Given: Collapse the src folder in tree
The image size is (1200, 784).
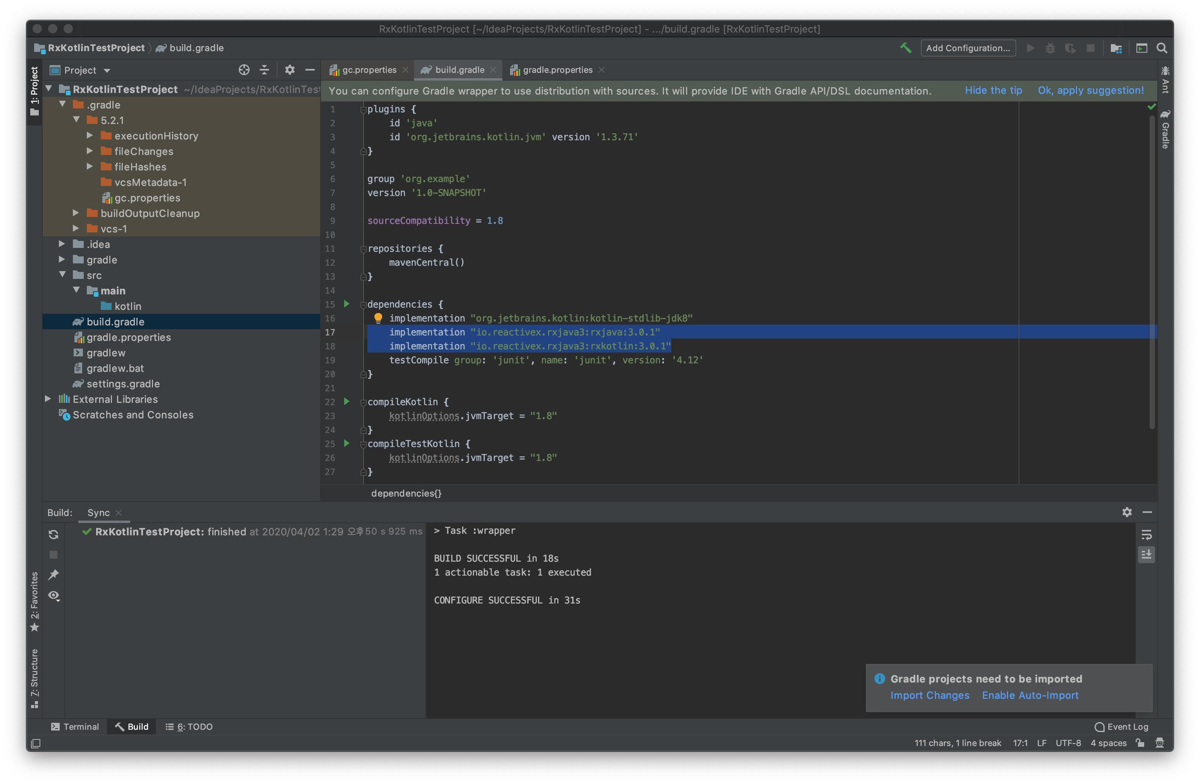Looking at the screenshot, I should pyautogui.click(x=62, y=275).
